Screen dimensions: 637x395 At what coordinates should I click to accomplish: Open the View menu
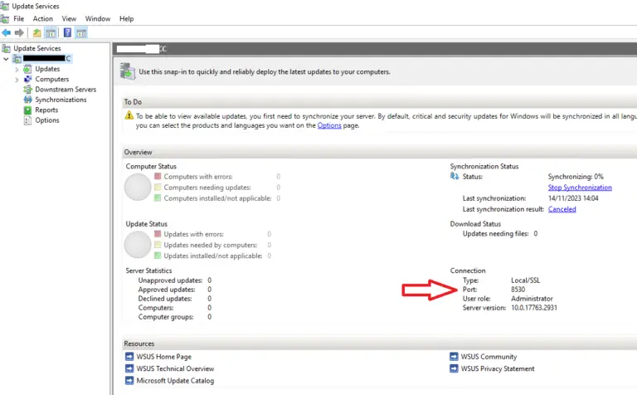(69, 18)
